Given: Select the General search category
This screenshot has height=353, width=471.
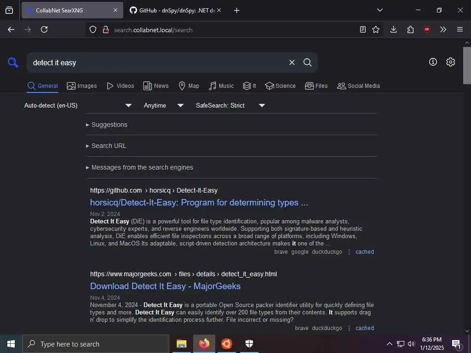Looking at the screenshot, I should 42,86.
